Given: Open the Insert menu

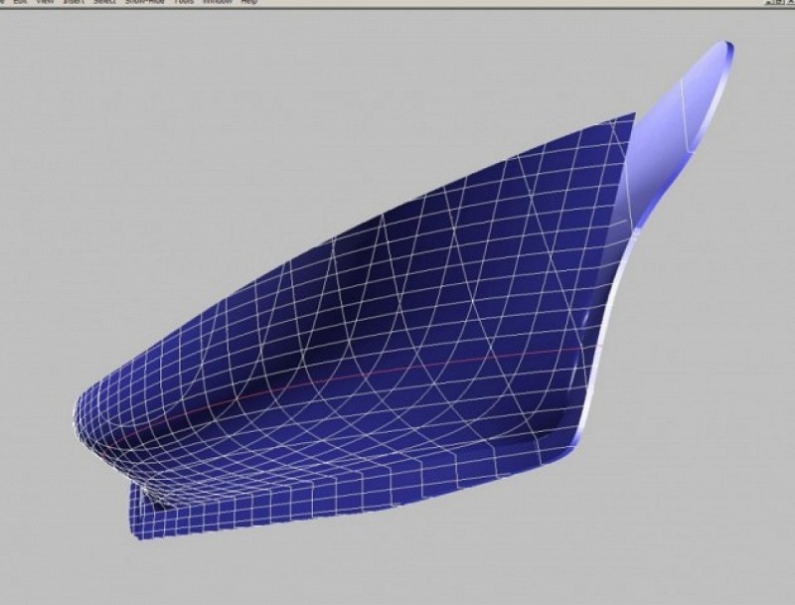Looking at the screenshot, I should 73,3.
